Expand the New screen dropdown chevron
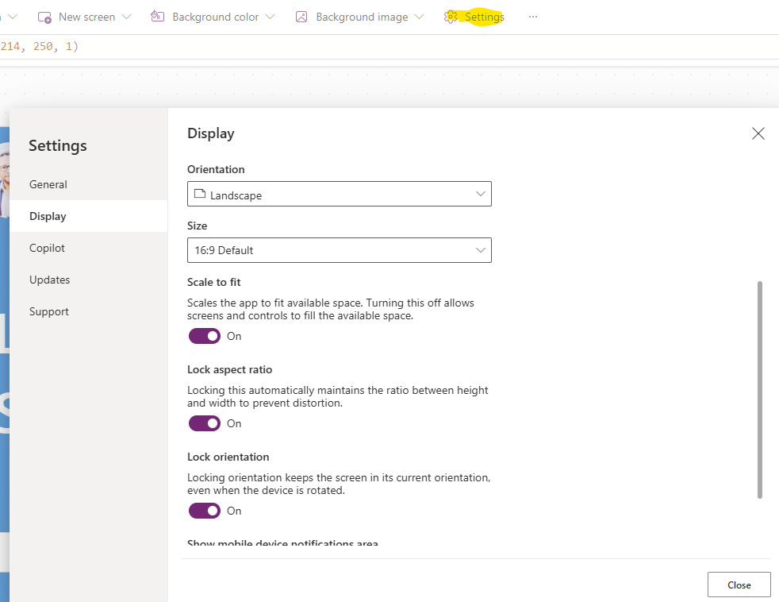The image size is (779, 602). 127,17
